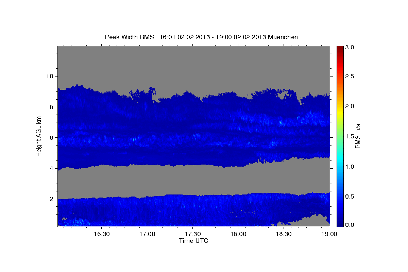The image size is (408, 272).
Task: Click the colorbar label '2.0'
Action: point(350,106)
